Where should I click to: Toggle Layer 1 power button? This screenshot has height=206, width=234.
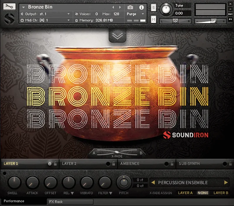coord(50,164)
